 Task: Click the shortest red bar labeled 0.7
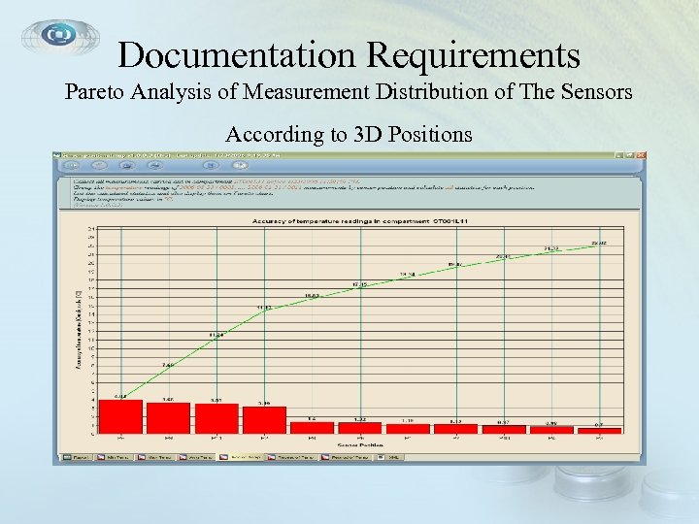click(x=600, y=431)
